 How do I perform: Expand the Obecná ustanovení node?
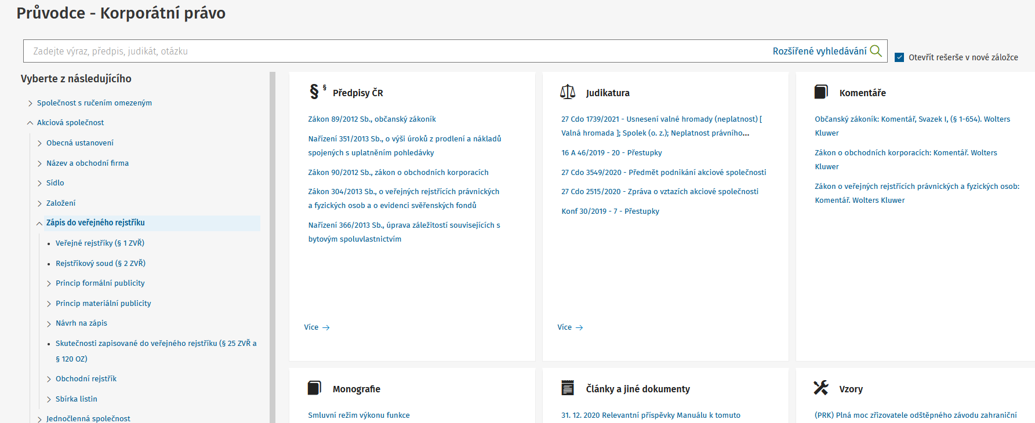[x=39, y=143]
